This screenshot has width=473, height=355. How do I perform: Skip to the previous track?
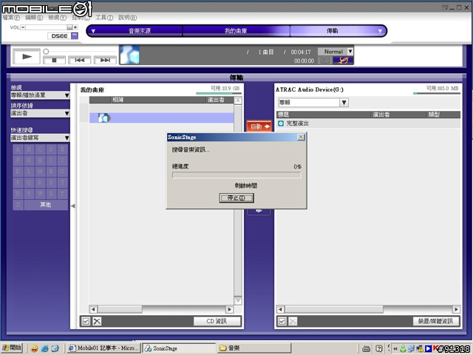[x=79, y=60]
